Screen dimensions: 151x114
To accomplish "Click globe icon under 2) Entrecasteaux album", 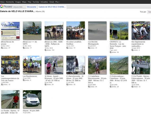I will click(111, 87).
